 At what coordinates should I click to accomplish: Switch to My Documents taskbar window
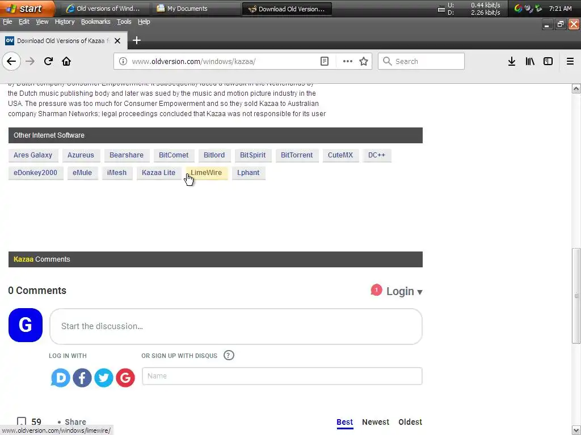click(x=196, y=8)
